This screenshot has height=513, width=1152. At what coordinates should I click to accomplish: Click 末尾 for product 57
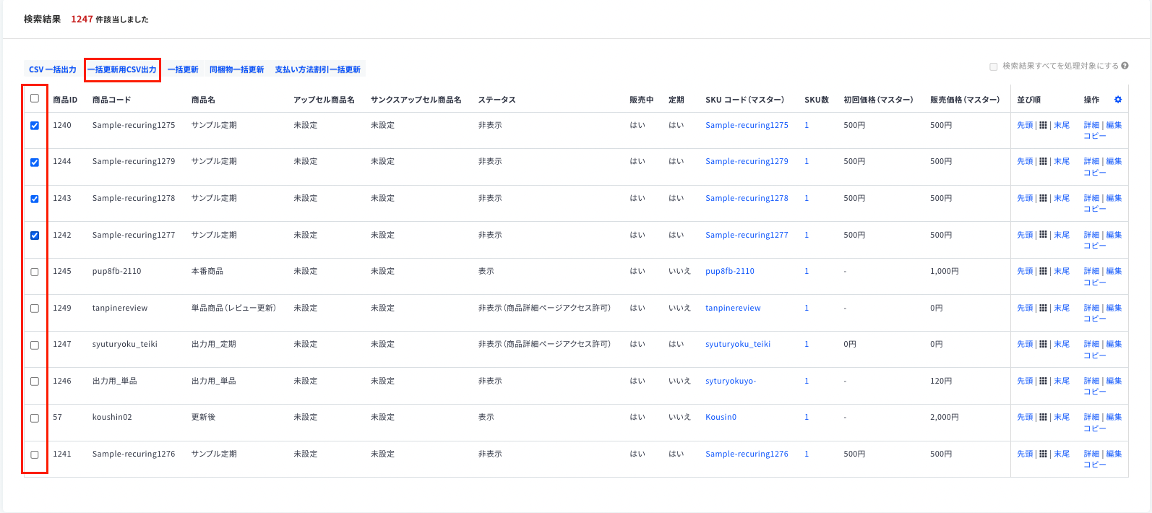[x=1062, y=417]
